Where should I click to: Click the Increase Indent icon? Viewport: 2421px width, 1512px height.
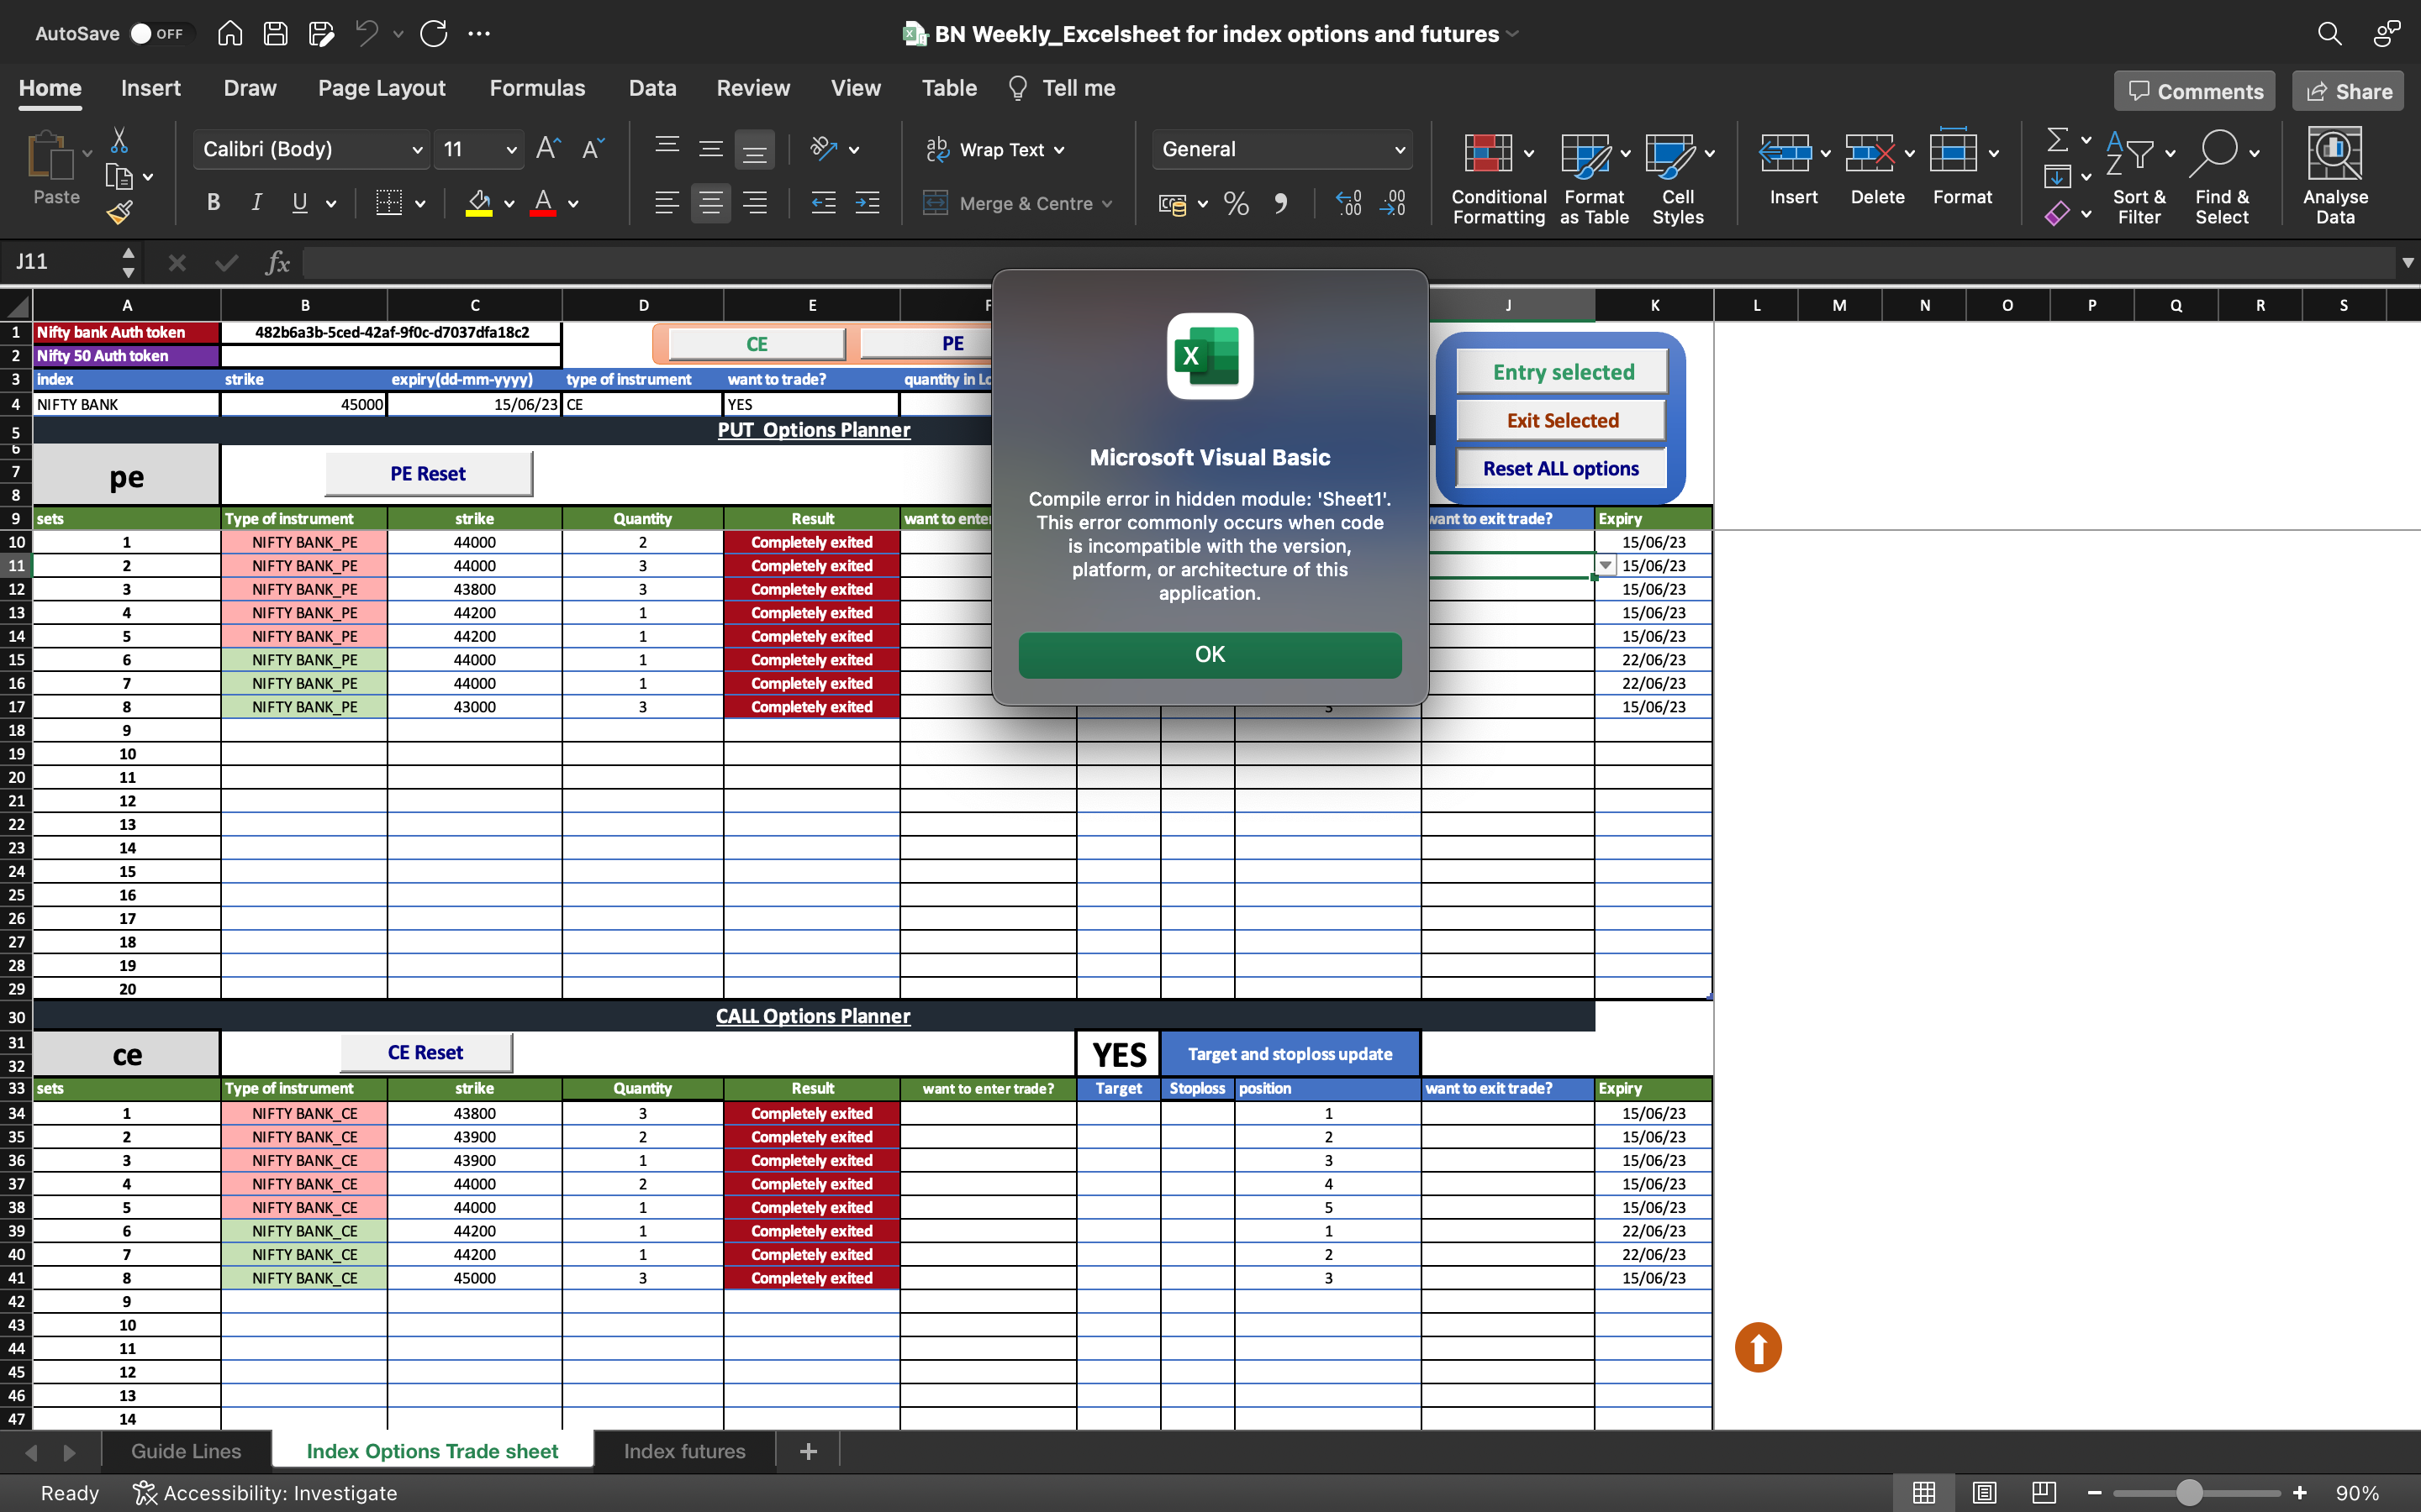pyautogui.click(x=868, y=203)
